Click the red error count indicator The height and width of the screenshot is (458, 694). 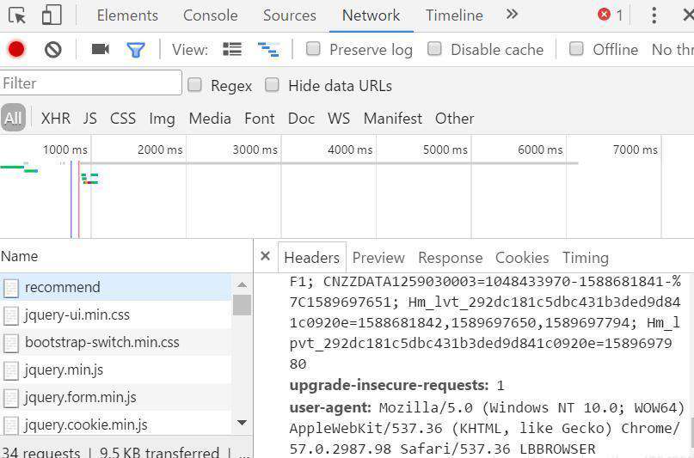(610, 15)
